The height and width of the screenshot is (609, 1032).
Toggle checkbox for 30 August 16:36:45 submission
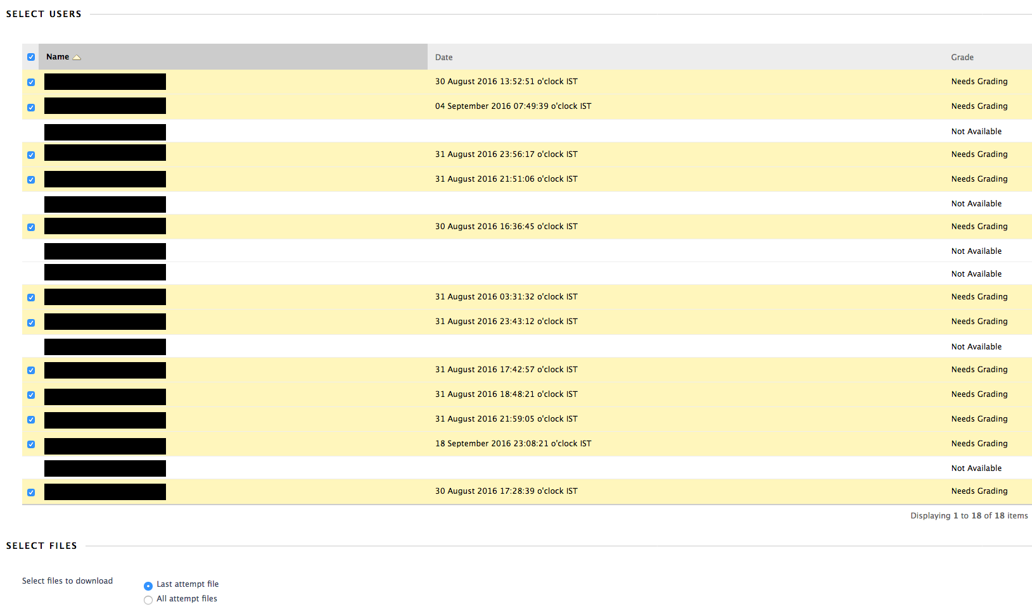click(31, 227)
